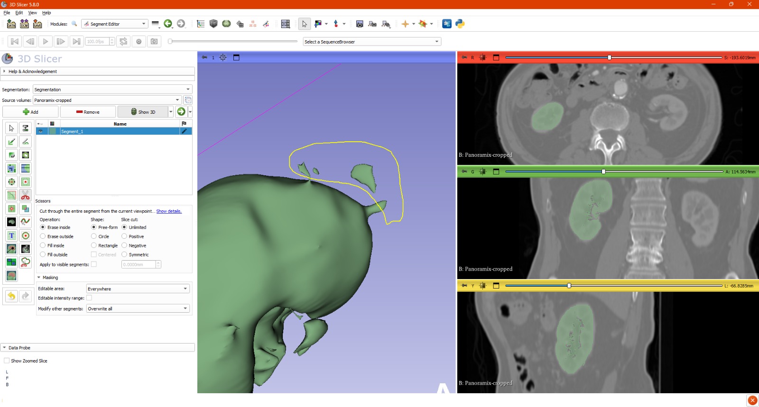Open the DICOM (DCM) import icon
759x407 pixels.
pyautogui.click(x=24, y=24)
